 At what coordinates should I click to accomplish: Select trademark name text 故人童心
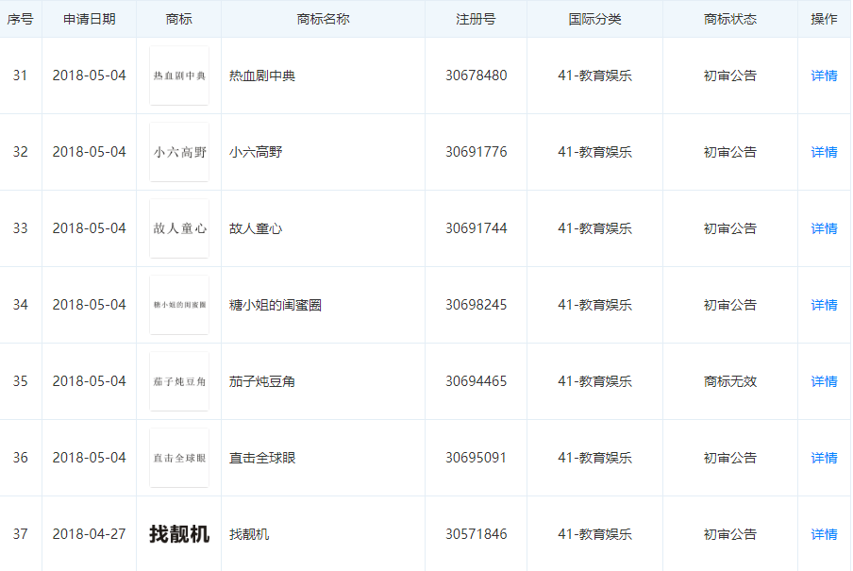[256, 228]
